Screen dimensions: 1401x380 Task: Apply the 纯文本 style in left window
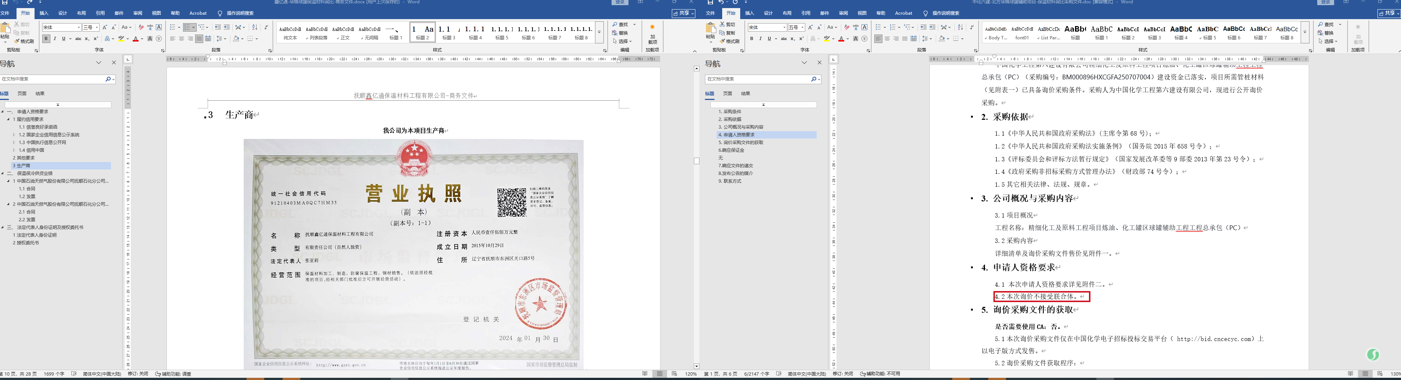290,33
